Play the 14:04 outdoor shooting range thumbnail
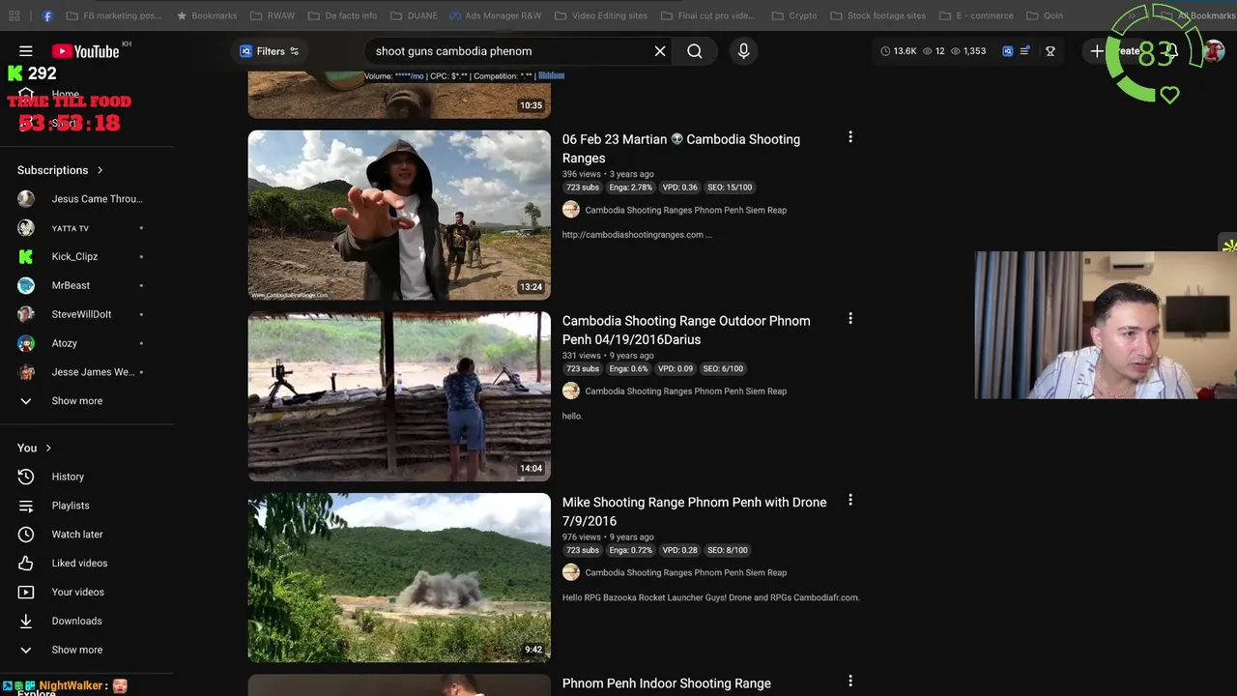1237x696 pixels. point(399,396)
